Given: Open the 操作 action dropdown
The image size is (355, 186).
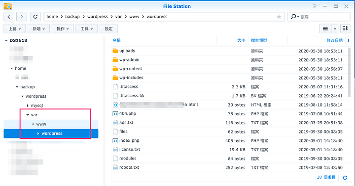Looking at the screenshot, I should (63, 28).
